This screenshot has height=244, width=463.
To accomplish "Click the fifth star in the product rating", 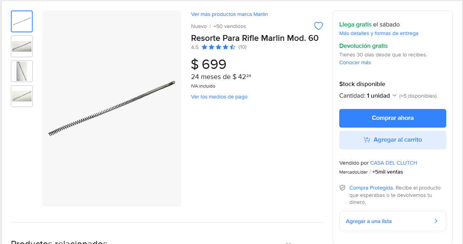I will 233,47.
